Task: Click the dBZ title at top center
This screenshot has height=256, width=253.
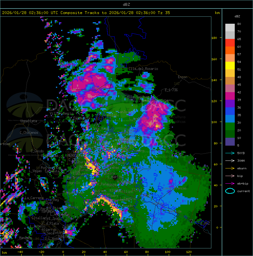Action: tap(126, 4)
